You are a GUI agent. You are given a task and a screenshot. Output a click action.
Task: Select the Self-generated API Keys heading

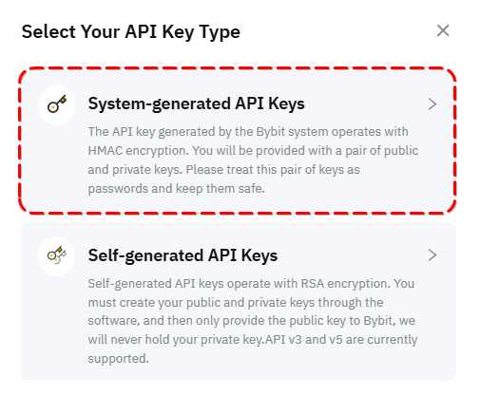click(182, 255)
